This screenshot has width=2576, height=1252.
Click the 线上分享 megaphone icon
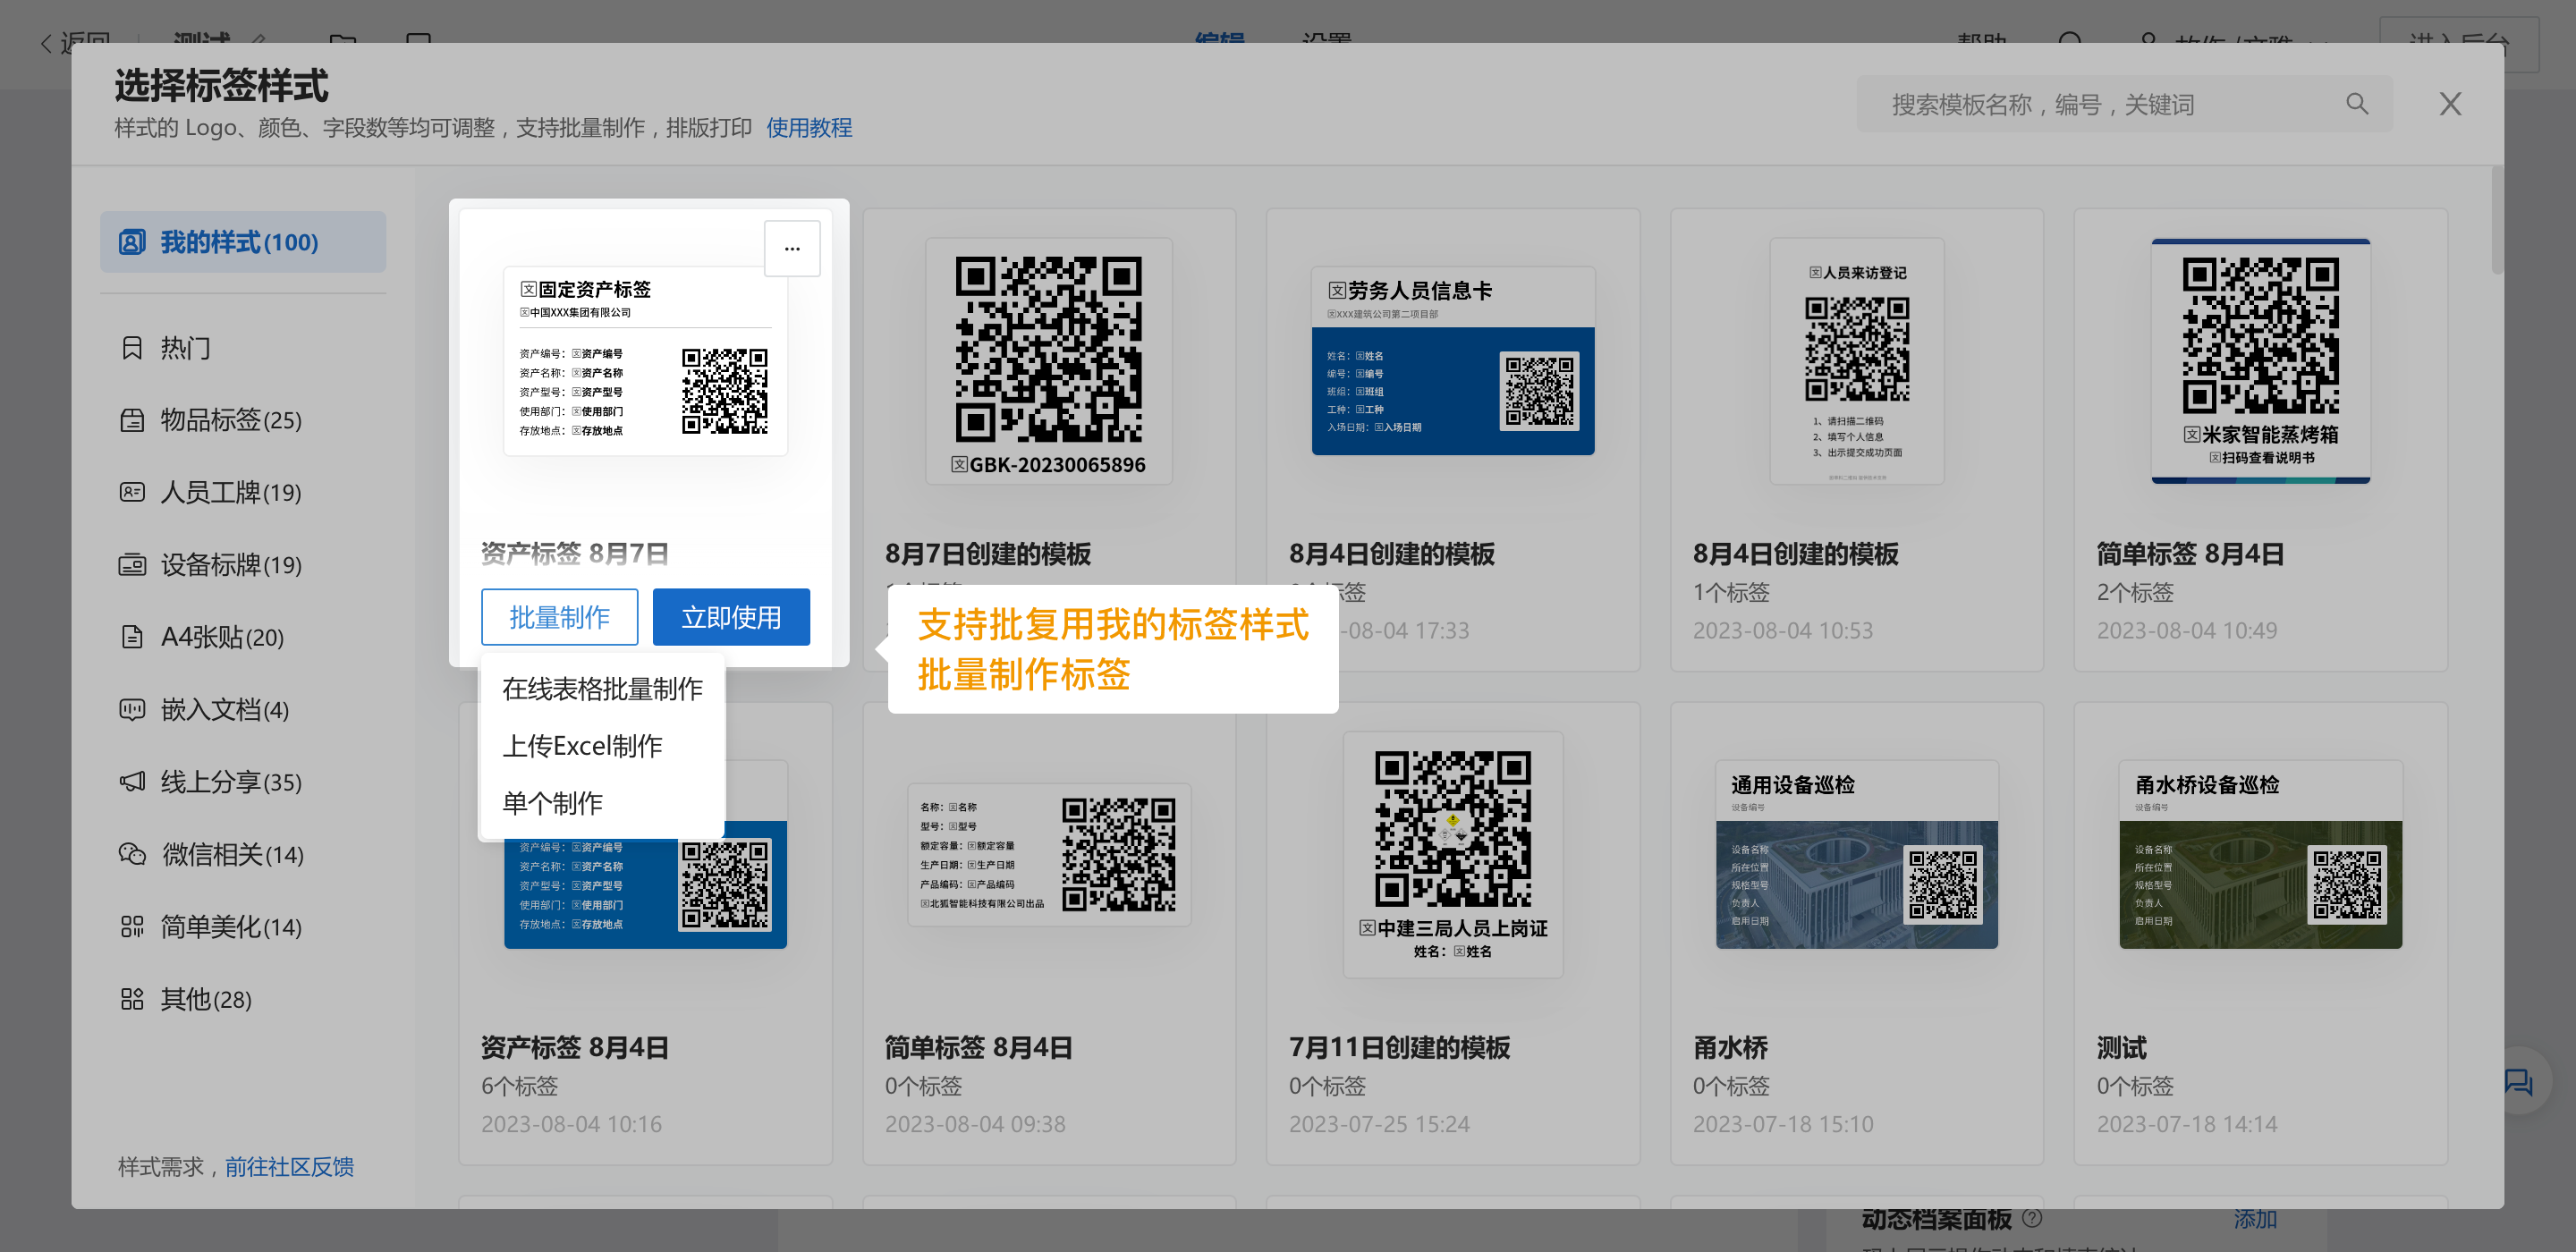click(x=132, y=782)
